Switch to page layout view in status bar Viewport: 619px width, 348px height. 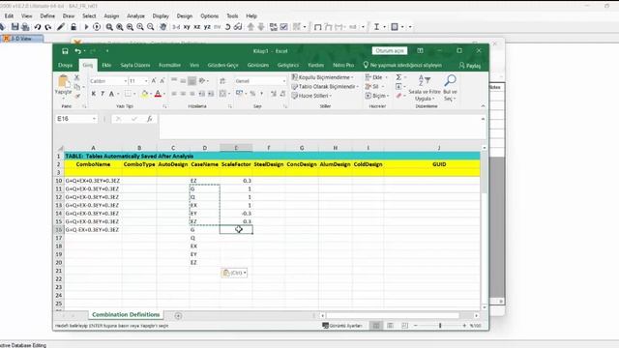pos(391,326)
